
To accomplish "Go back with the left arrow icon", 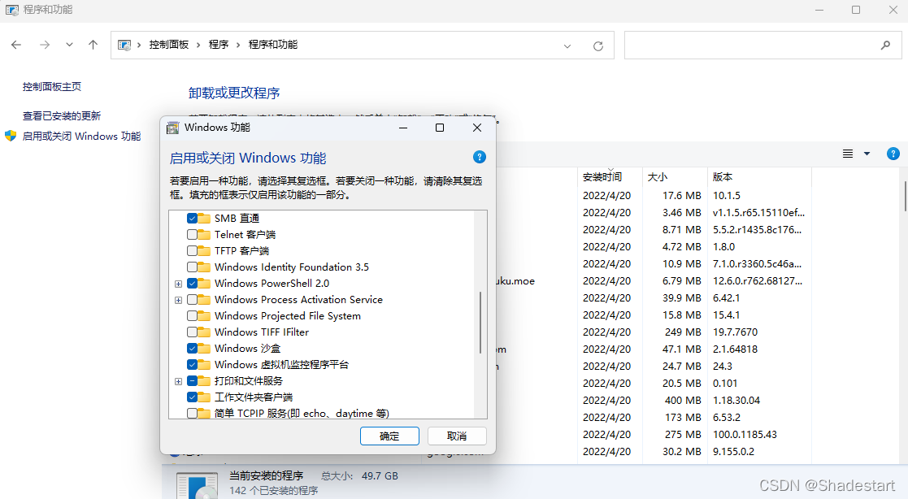I will coord(16,45).
